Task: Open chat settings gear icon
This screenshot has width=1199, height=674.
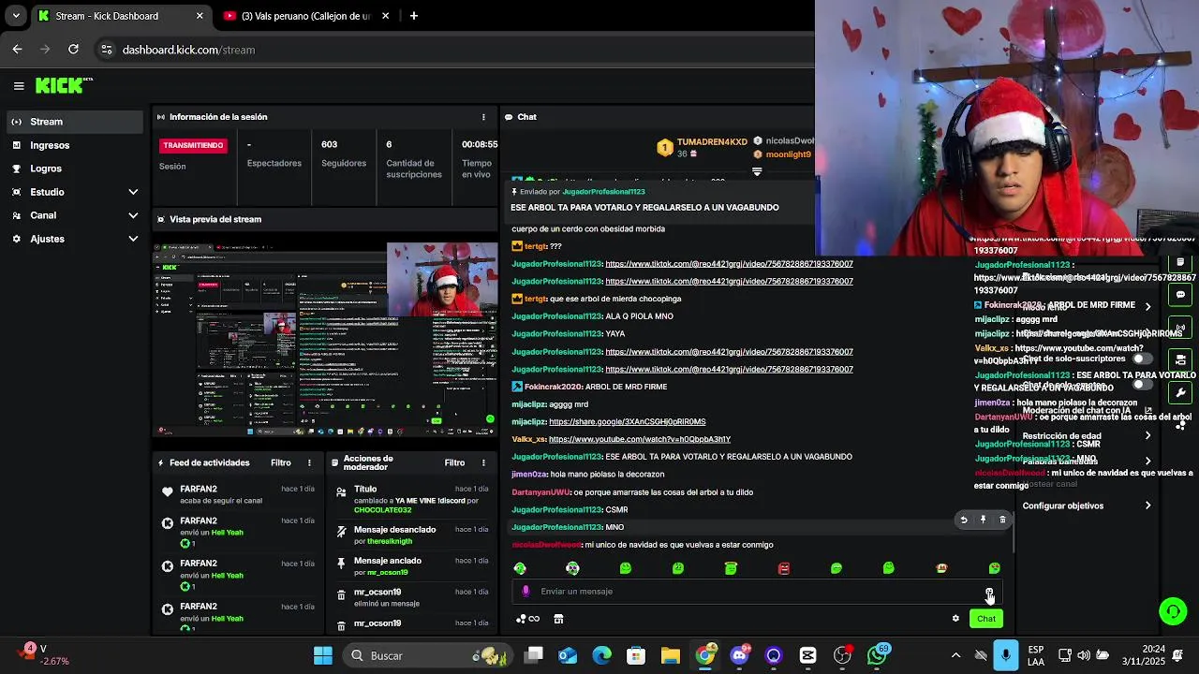Action: coord(955,619)
